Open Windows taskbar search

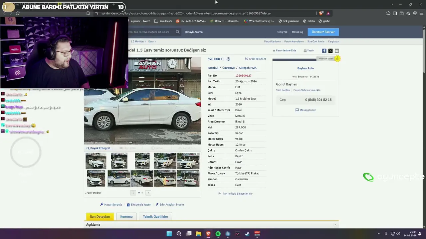179,234
